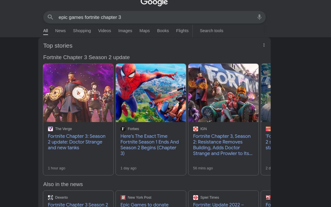Open Forbes article on Season 1 end time
The height and width of the screenshot is (207, 331).
[149, 145]
